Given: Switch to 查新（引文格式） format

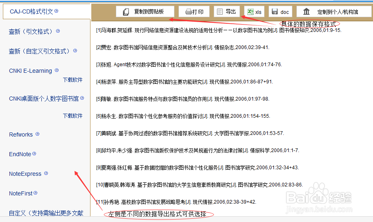Looking at the screenshot, I should [30, 31].
